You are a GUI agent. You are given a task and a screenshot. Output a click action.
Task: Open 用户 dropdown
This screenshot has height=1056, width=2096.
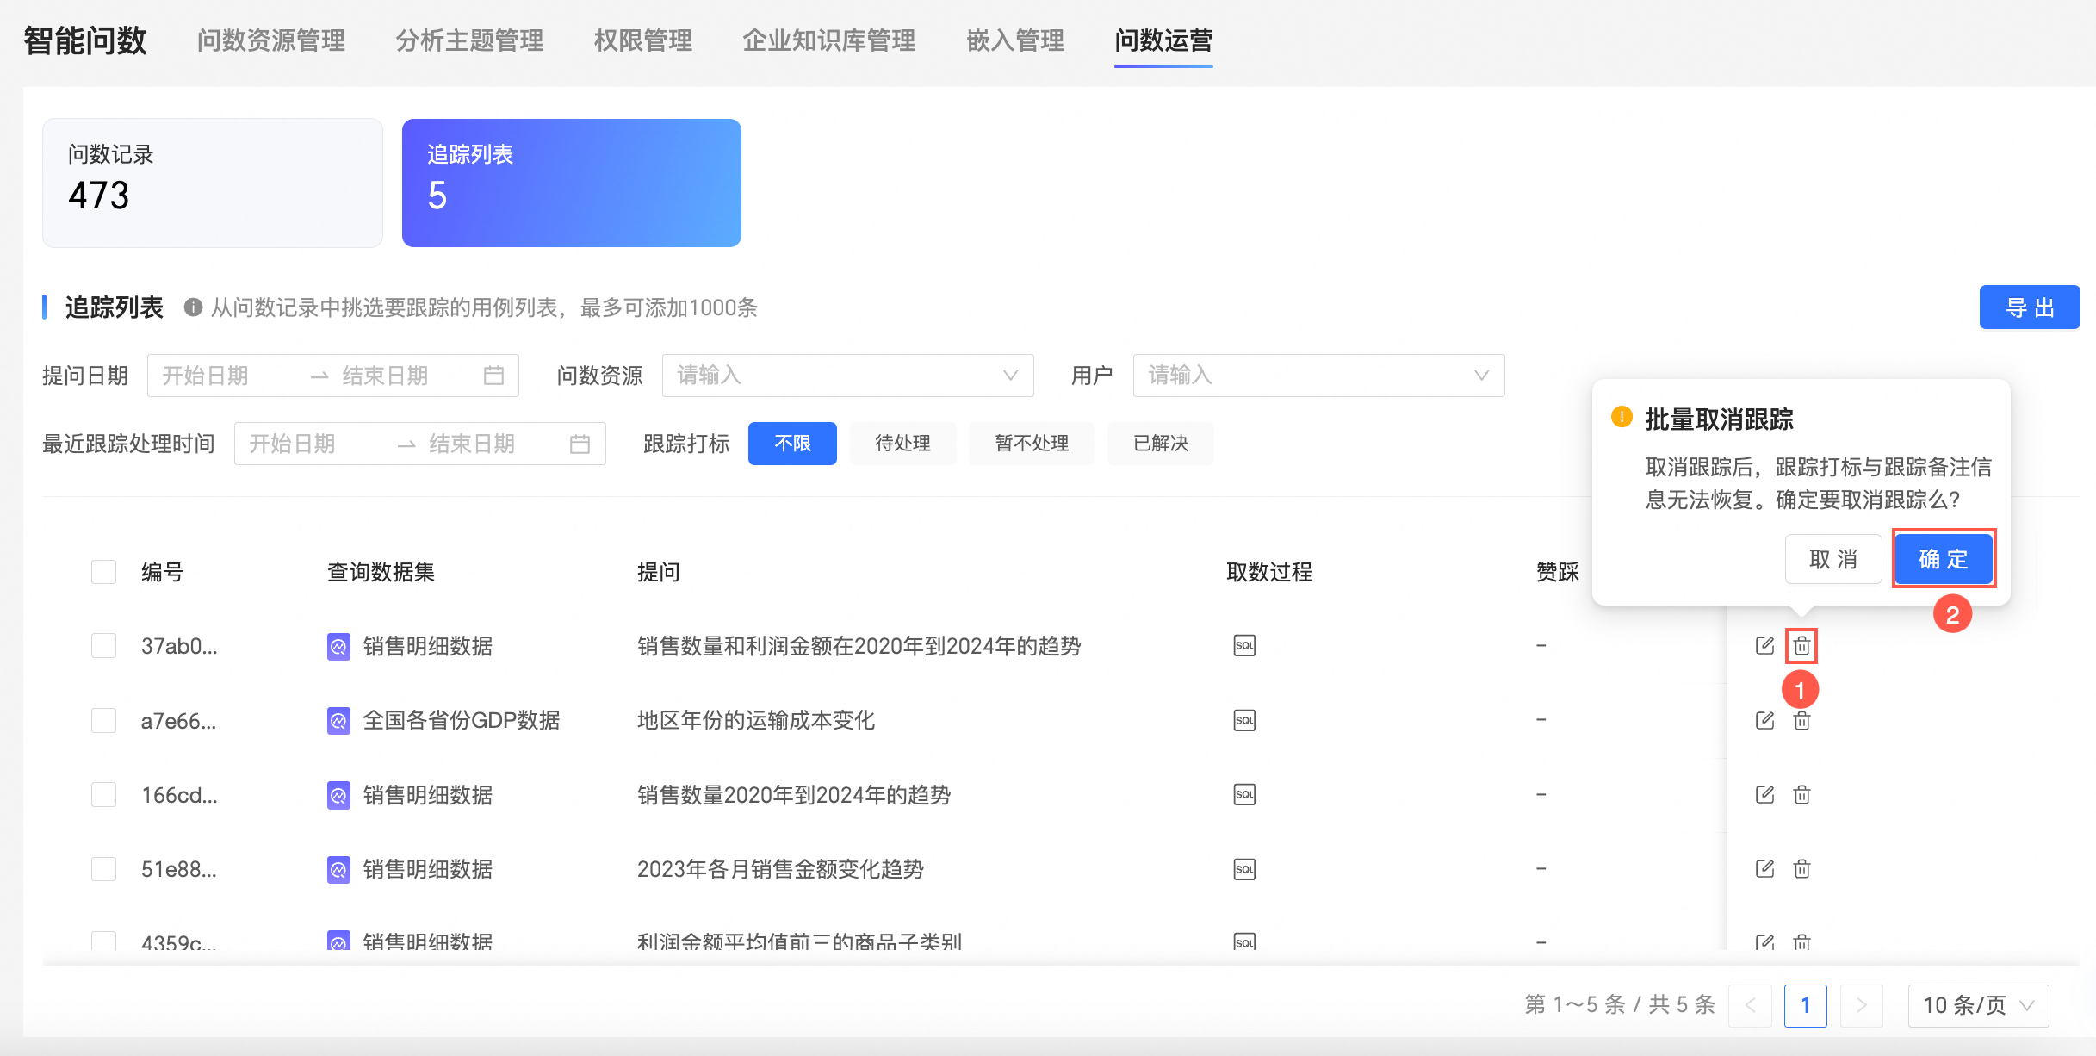pyautogui.click(x=1318, y=376)
